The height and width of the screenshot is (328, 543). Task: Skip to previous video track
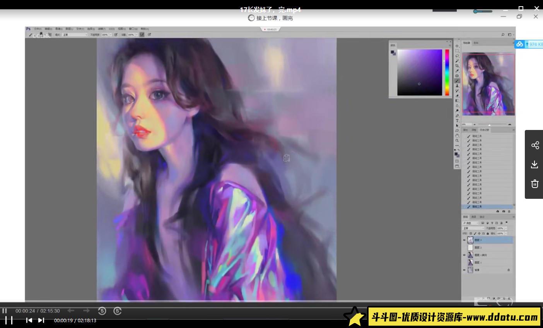pyautogui.click(x=29, y=320)
